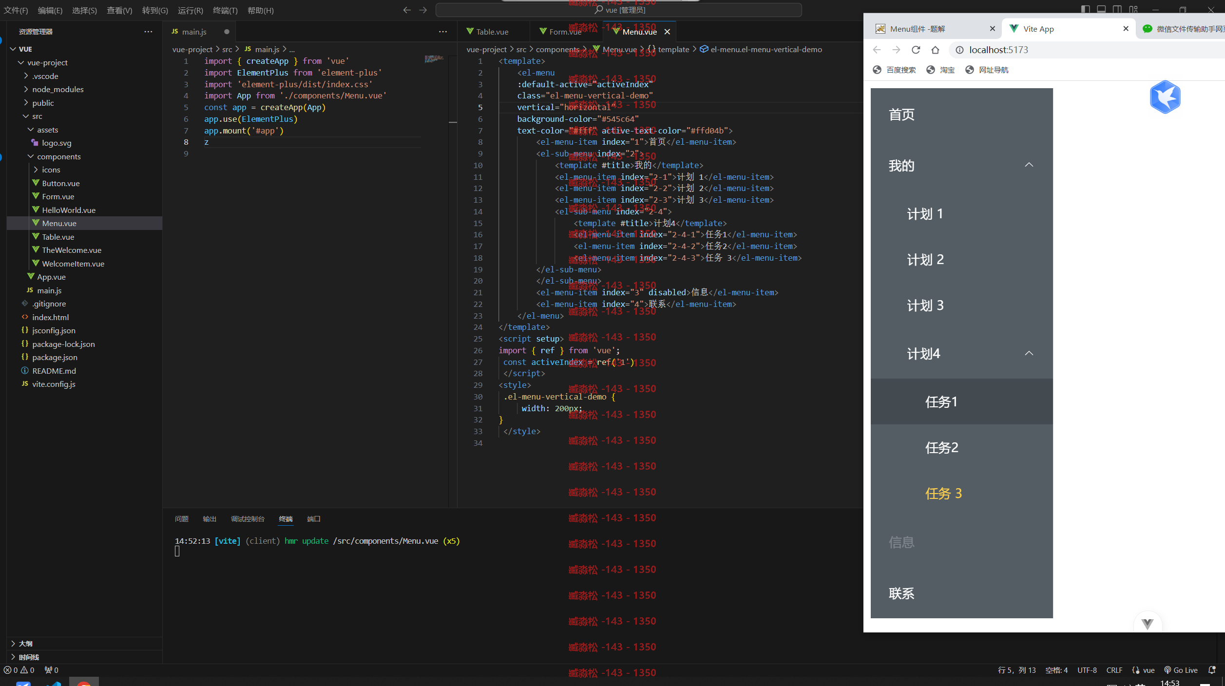
Task: Open the 文件(F) menu
Action: (16, 10)
